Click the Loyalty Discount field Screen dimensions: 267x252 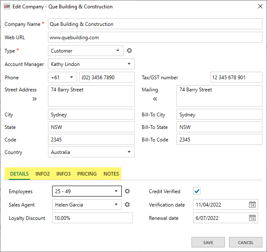click(92, 218)
